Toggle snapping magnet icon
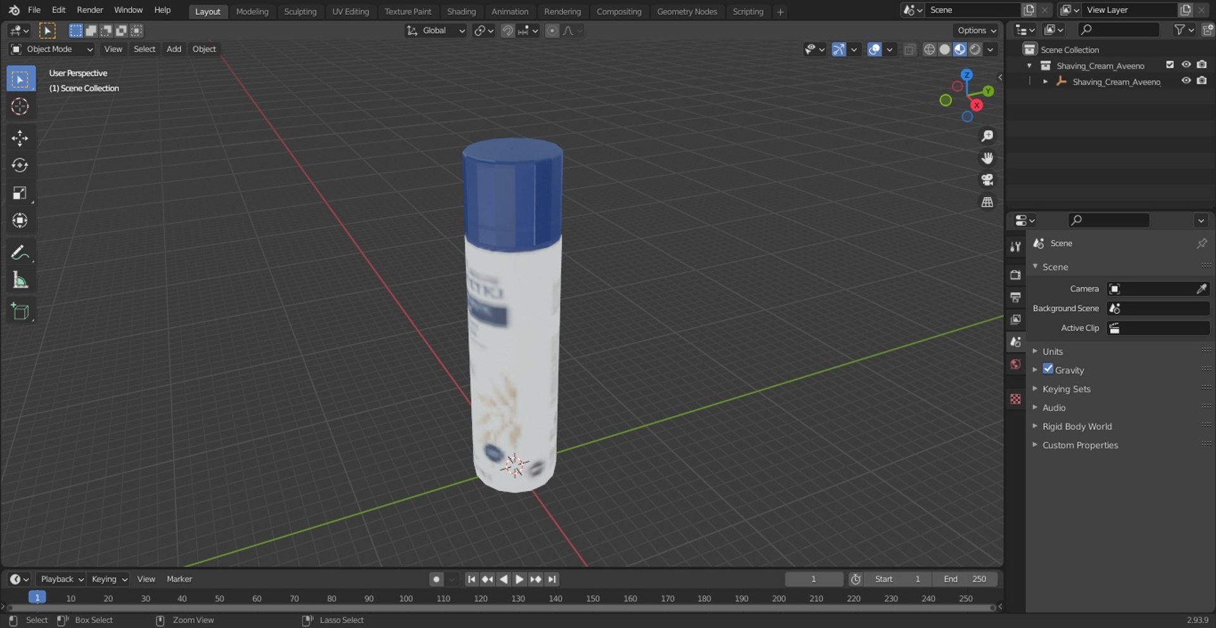Screen dimensions: 1216x628 507,30
